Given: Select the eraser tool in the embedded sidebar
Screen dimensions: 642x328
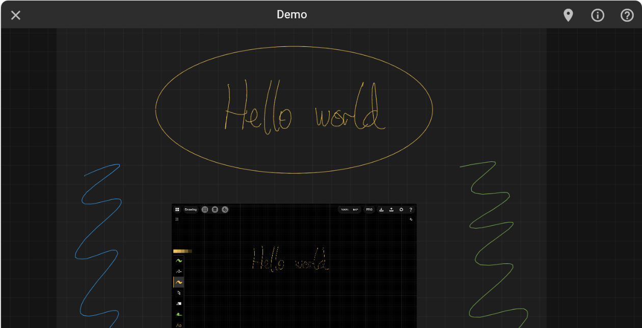Looking at the screenshot, I should coord(179,304).
